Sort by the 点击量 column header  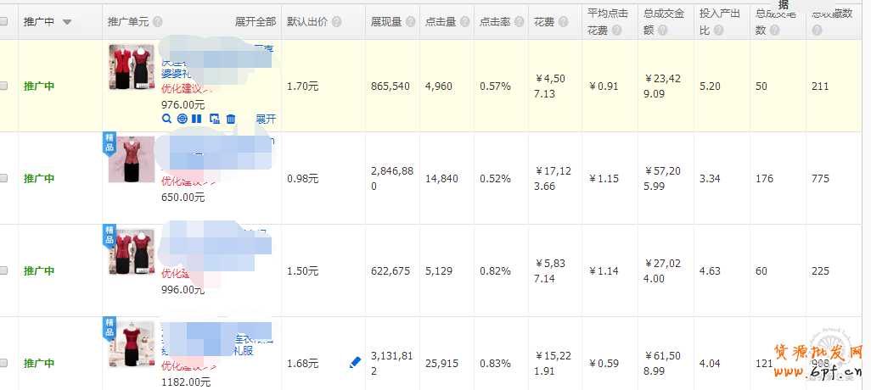click(440, 22)
